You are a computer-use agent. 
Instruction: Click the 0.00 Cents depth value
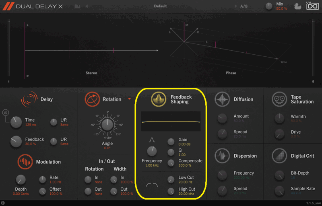click(21, 194)
